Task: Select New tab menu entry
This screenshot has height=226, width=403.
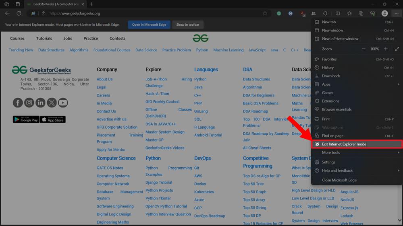Action: click(357, 22)
